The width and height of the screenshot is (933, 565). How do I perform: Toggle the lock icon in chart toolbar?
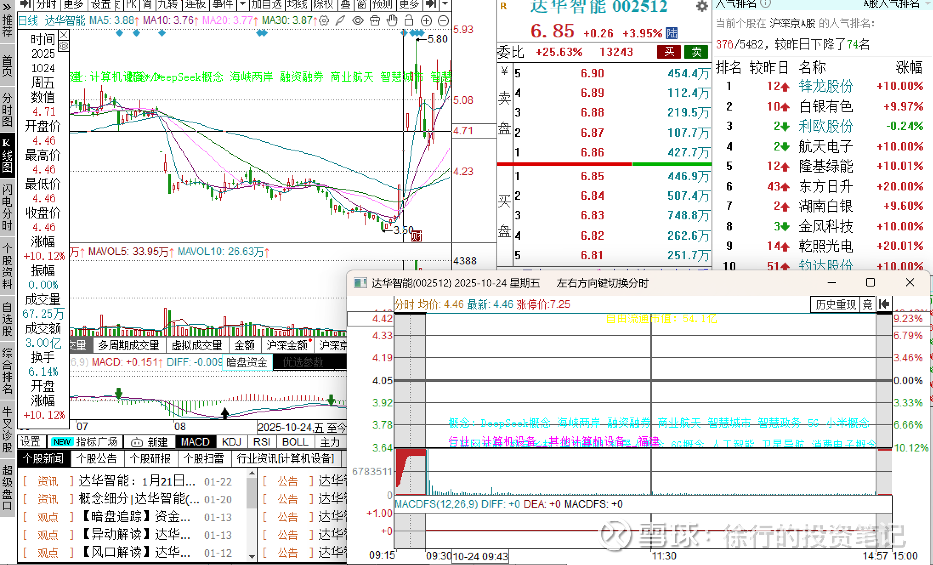click(409, 20)
